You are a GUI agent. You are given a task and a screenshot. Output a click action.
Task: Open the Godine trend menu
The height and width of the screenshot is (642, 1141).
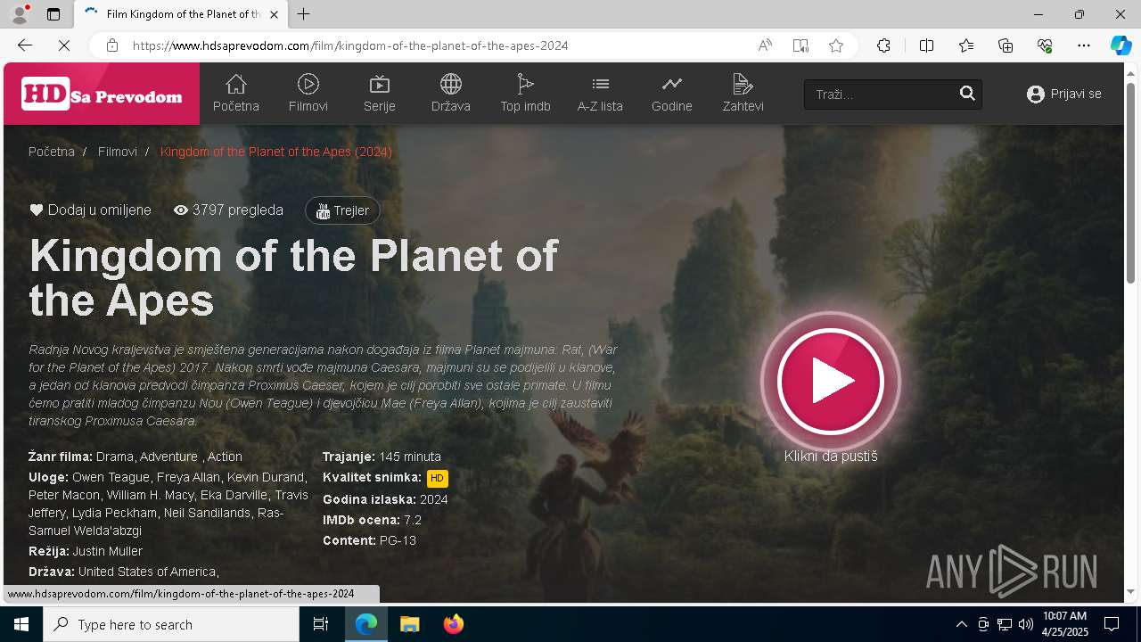(671, 94)
